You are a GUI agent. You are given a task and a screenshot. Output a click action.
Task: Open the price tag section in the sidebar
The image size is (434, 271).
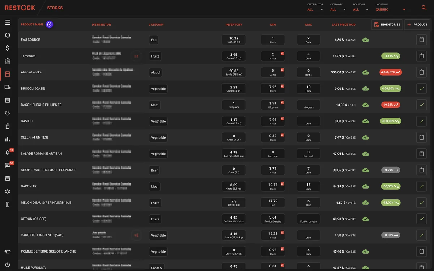click(x=8, y=113)
